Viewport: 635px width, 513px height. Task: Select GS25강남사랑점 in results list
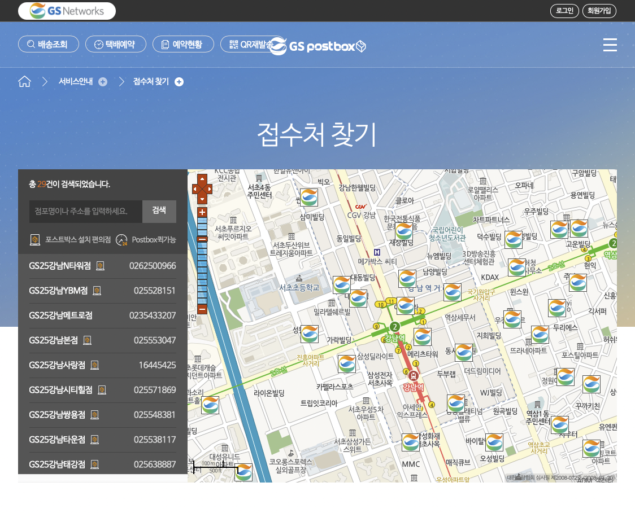102,365
